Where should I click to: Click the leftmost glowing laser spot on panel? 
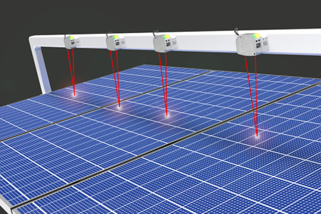[x=74, y=95]
